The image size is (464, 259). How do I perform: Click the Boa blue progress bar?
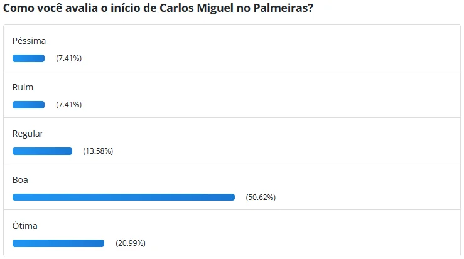[123, 197]
